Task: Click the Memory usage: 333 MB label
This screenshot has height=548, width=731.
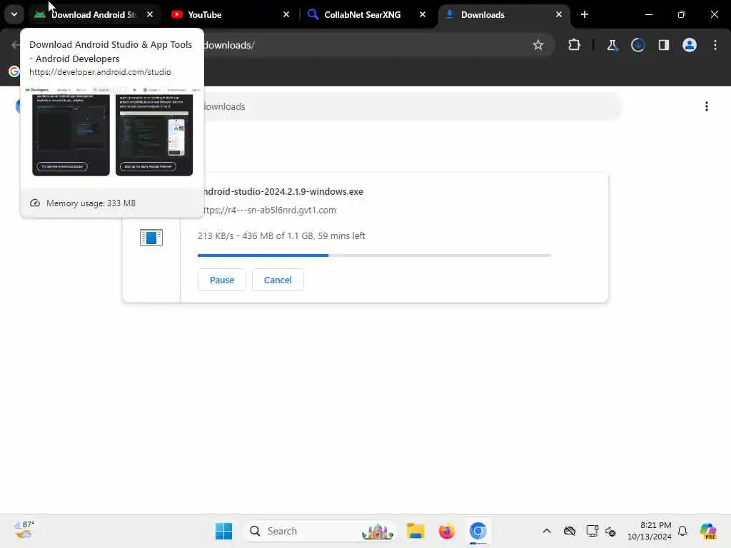Action: pyautogui.click(x=91, y=203)
